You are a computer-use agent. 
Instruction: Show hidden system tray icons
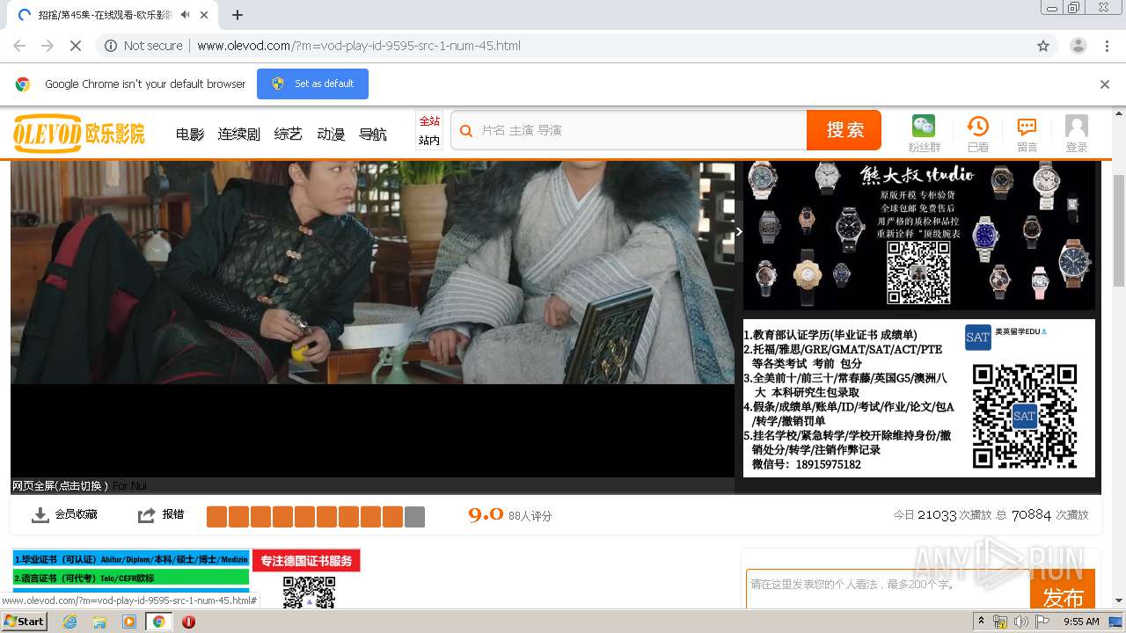click(x=982, y=622)
